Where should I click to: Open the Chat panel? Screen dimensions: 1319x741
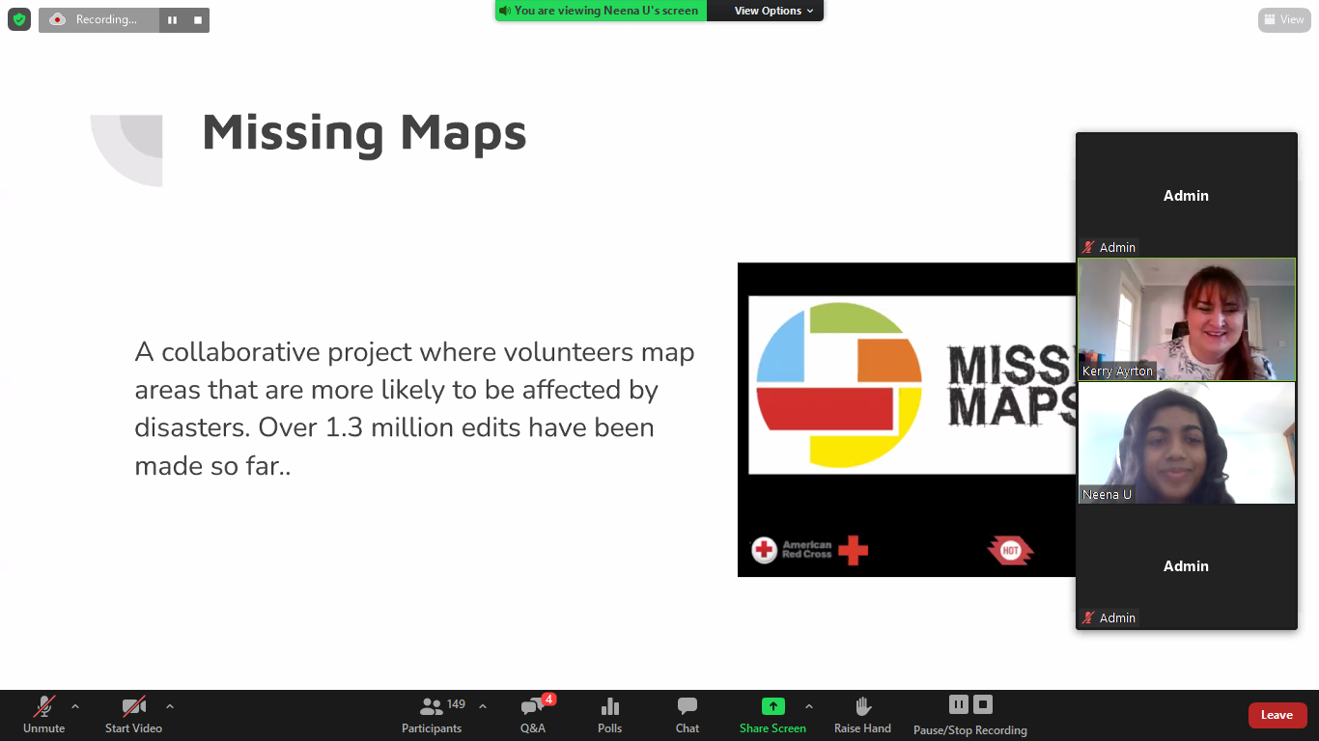(688, 715)
